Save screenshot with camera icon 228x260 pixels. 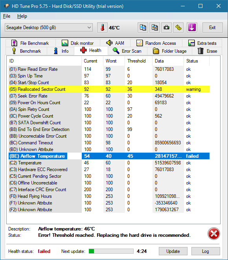166,28
